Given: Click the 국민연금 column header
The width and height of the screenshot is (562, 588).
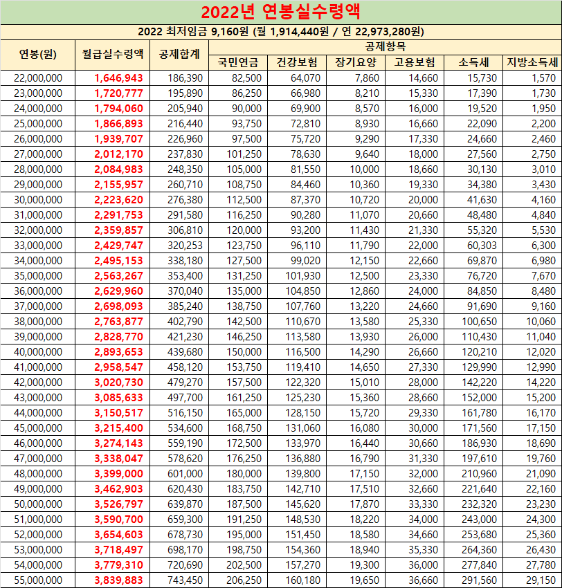Looking at the screenshot, I should [238, 63].
